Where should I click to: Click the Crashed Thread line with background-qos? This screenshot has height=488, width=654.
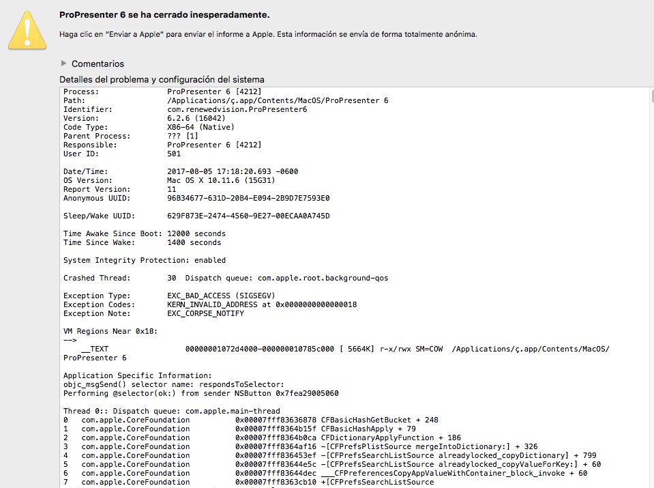point(226,278)
